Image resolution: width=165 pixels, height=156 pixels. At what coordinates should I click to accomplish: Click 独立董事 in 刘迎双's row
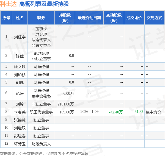pyautogui.click(x=41, y=128)
